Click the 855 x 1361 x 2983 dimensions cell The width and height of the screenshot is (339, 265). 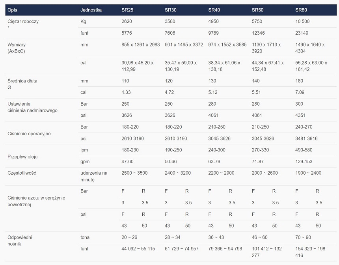(x=141, y=45)
